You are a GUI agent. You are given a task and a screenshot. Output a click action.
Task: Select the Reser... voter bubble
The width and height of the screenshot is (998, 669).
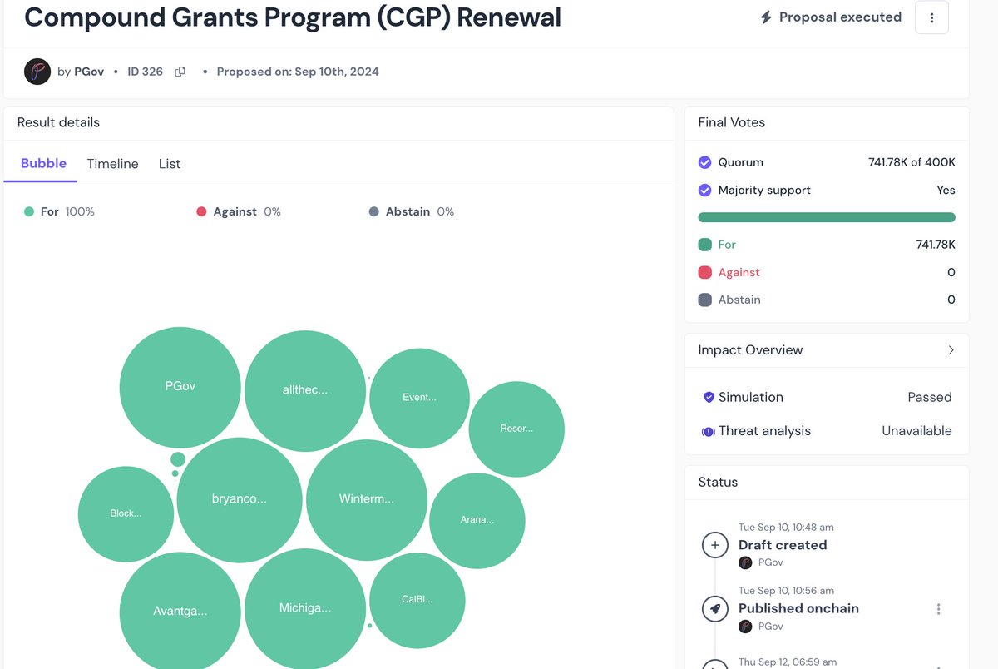pyautogui.click(x=516, y=429)
